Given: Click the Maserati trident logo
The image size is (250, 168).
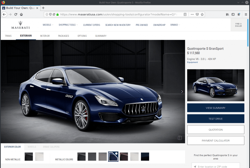Looking at the screenshot, I should click(x=20, y=25).
